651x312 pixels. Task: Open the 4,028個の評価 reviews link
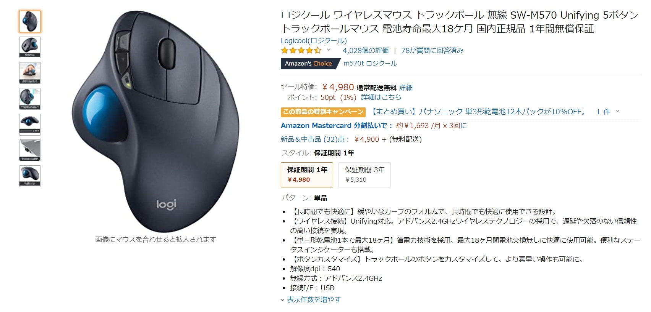point(366,51)
